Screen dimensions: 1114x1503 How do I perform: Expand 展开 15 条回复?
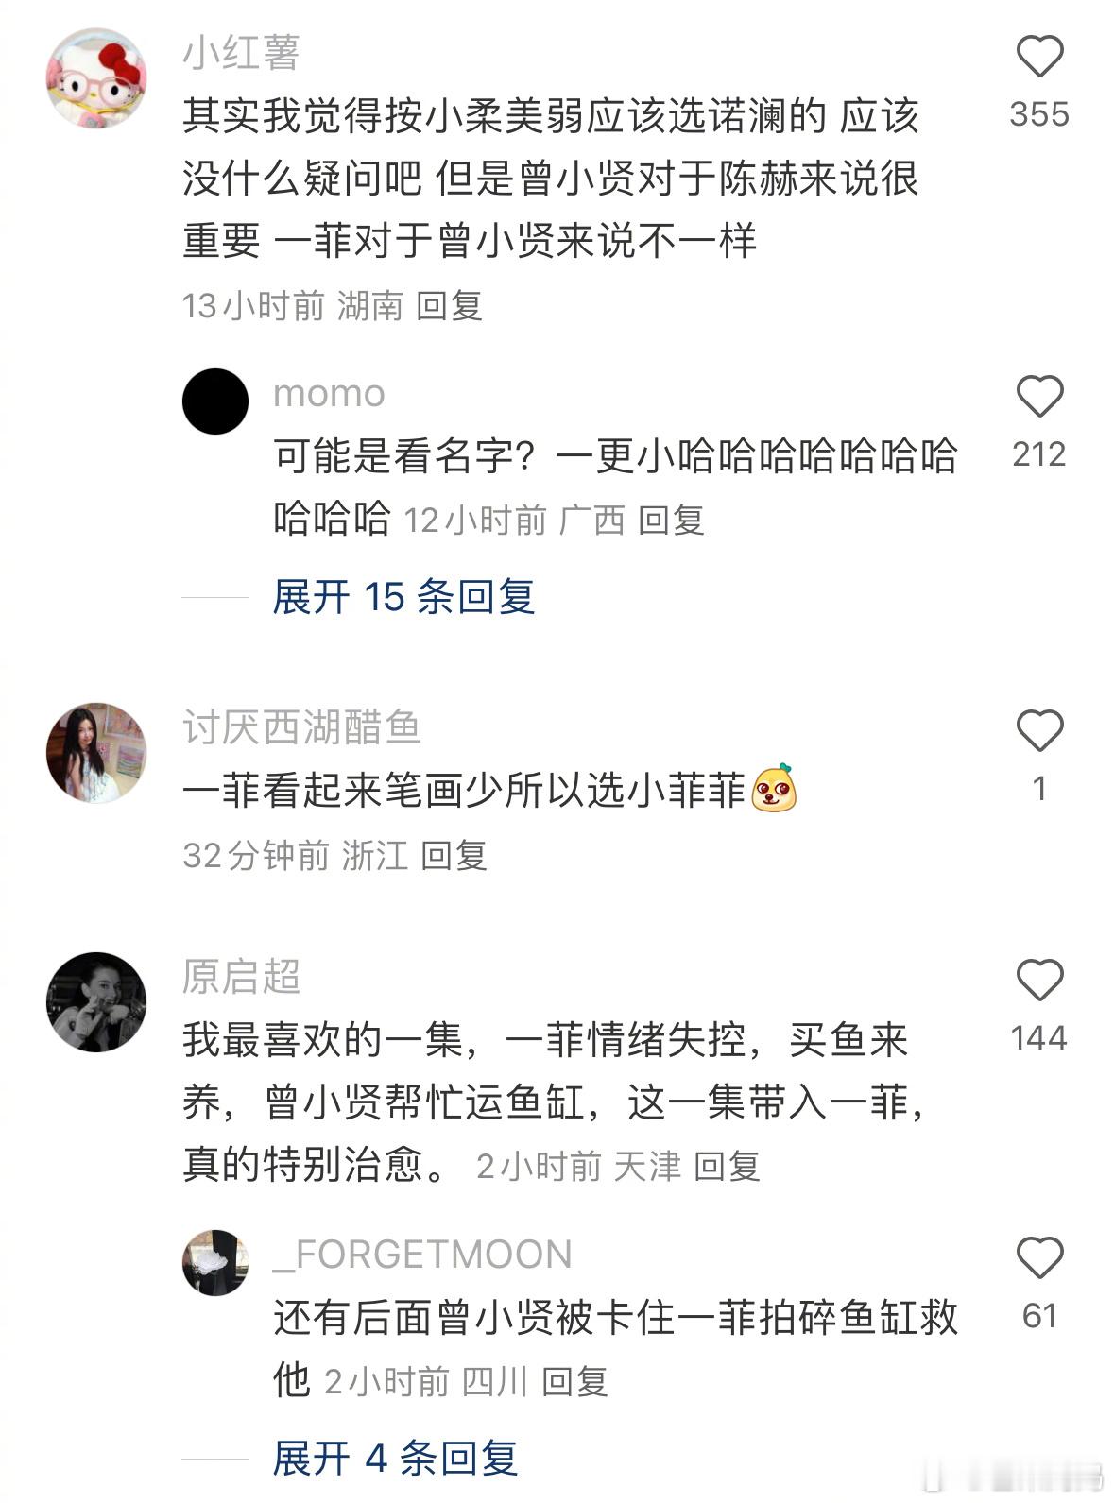403,597
